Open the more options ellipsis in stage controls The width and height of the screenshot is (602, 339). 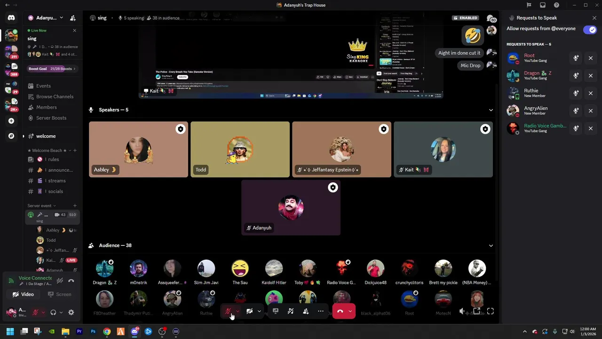[321, 311]
